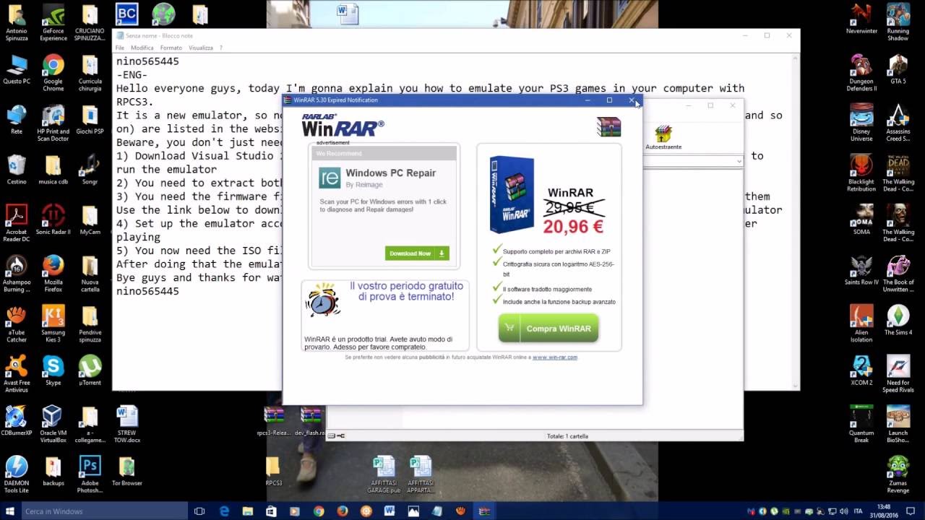The height and width of the screenshot is (520, 925).
Task: Open Acrobat Reader DC shortcut
Action: pos(17,223)
